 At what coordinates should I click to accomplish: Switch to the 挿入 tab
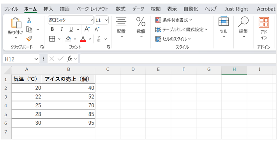point(48,9)
